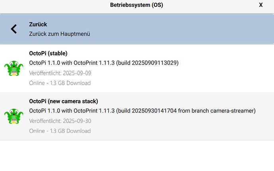Click the 'Betriebssystem (OS)' dialog title
Screen dimensions: 274x171
(137, 5)
